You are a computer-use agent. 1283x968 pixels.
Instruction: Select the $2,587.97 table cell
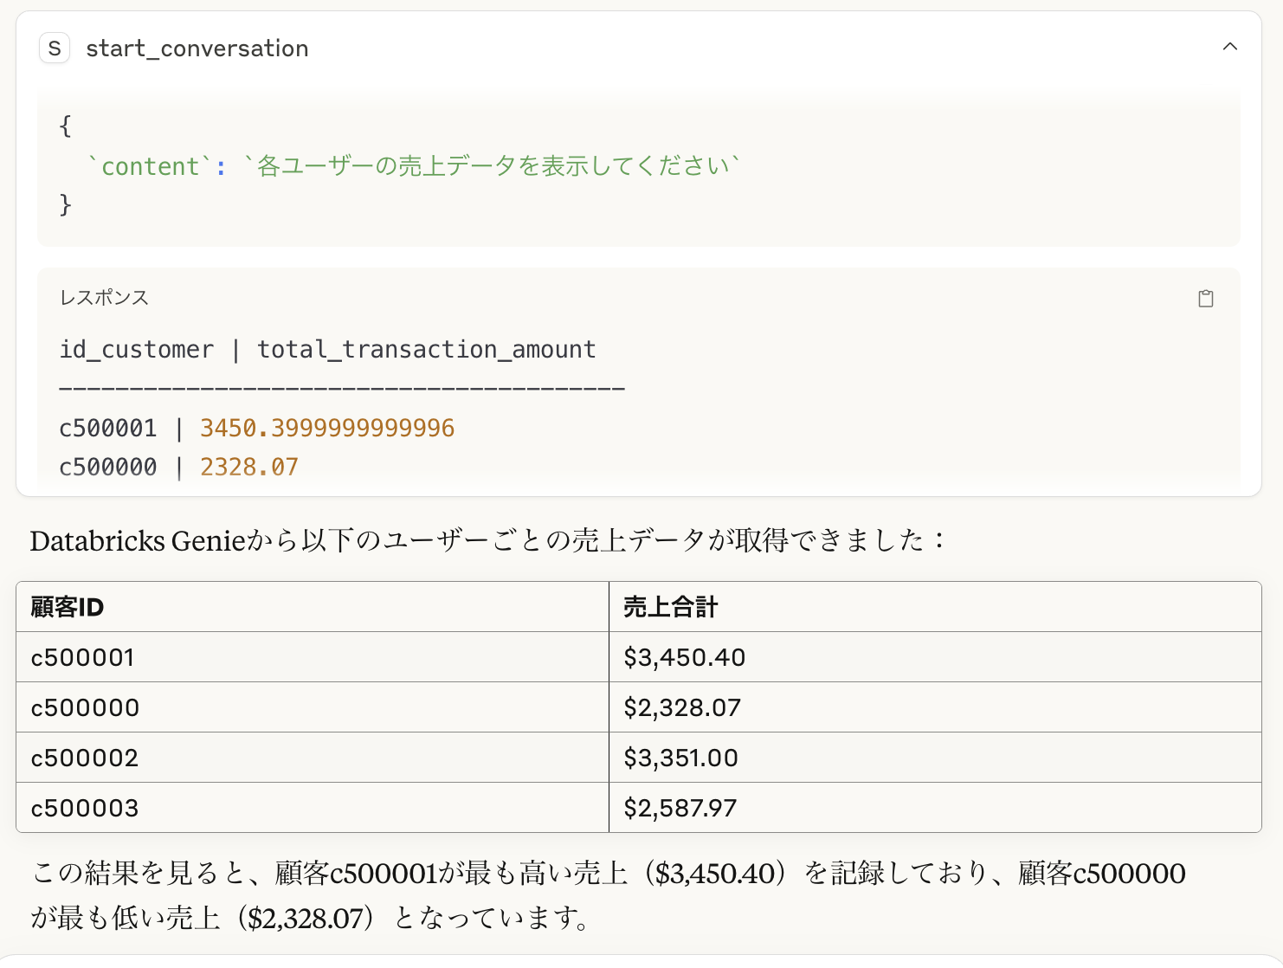click(680, 808)
